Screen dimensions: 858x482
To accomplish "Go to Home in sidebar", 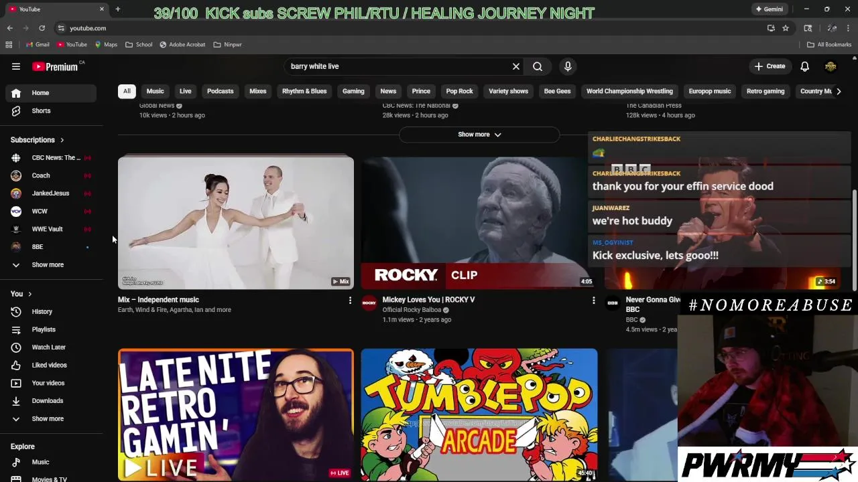I will click(52, 93).
